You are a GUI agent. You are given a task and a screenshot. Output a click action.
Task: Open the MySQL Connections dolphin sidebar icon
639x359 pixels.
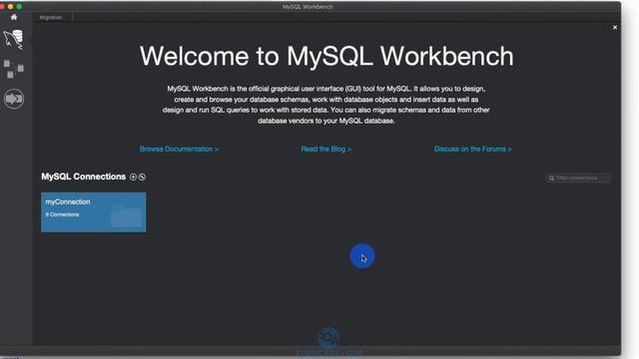point(14,40)
